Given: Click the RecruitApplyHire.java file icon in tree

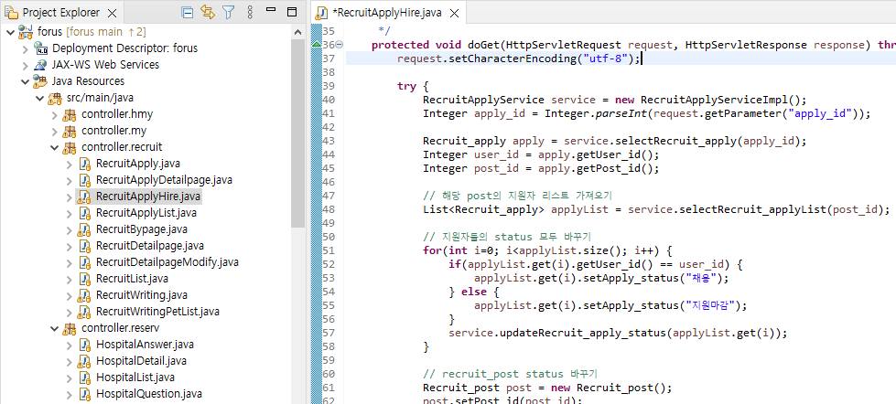Looking at the screenshot, I should (84, 197).
